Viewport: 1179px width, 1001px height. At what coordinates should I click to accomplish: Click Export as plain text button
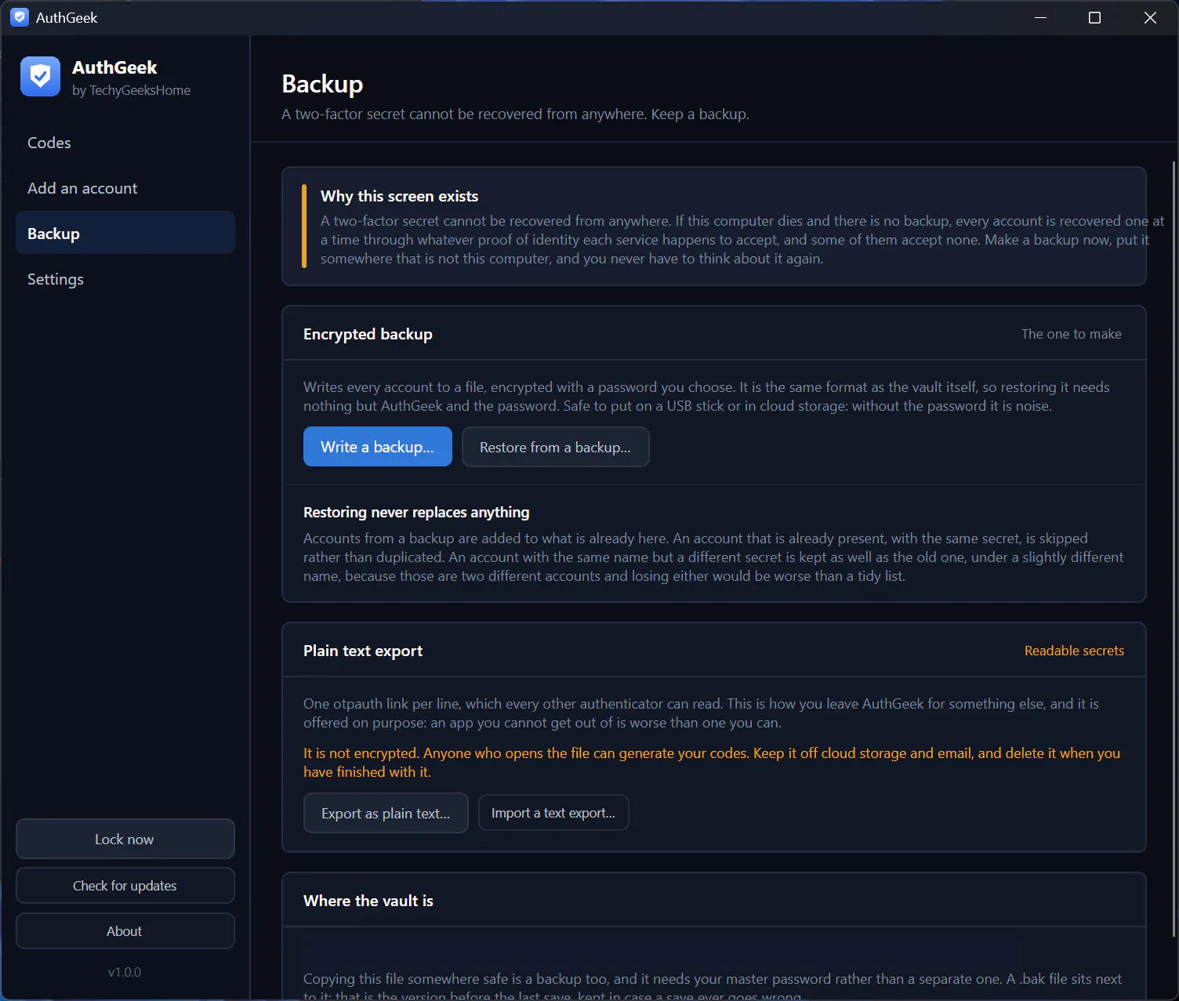[x=386, y=813]
